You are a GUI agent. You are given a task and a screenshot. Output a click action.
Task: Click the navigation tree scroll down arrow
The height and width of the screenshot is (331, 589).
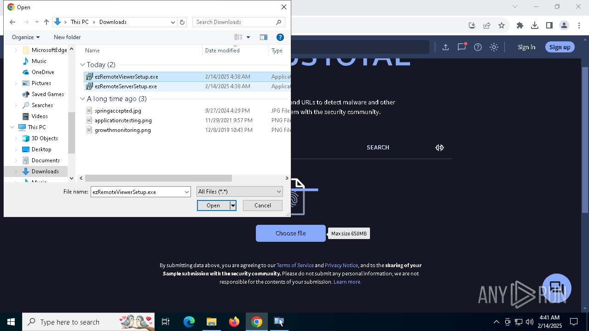(x=71, y=178)
